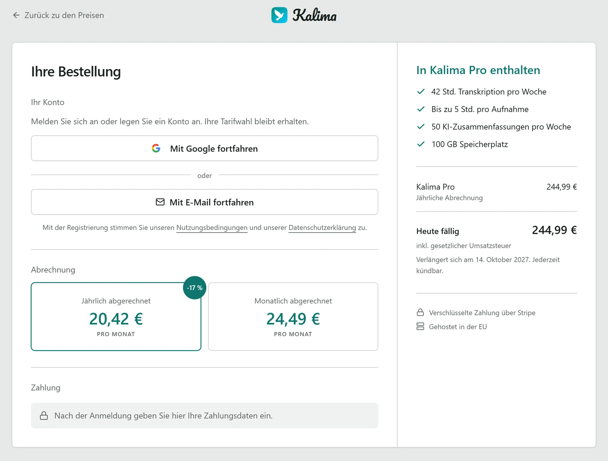Click the Abrechnung section label
Image resolution: width=608 pixels, height=461 pixels.
(x=53, y=270)
